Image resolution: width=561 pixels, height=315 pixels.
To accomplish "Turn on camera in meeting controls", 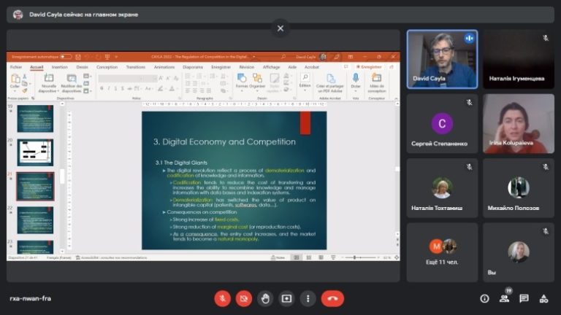I will tap(244, 298).
